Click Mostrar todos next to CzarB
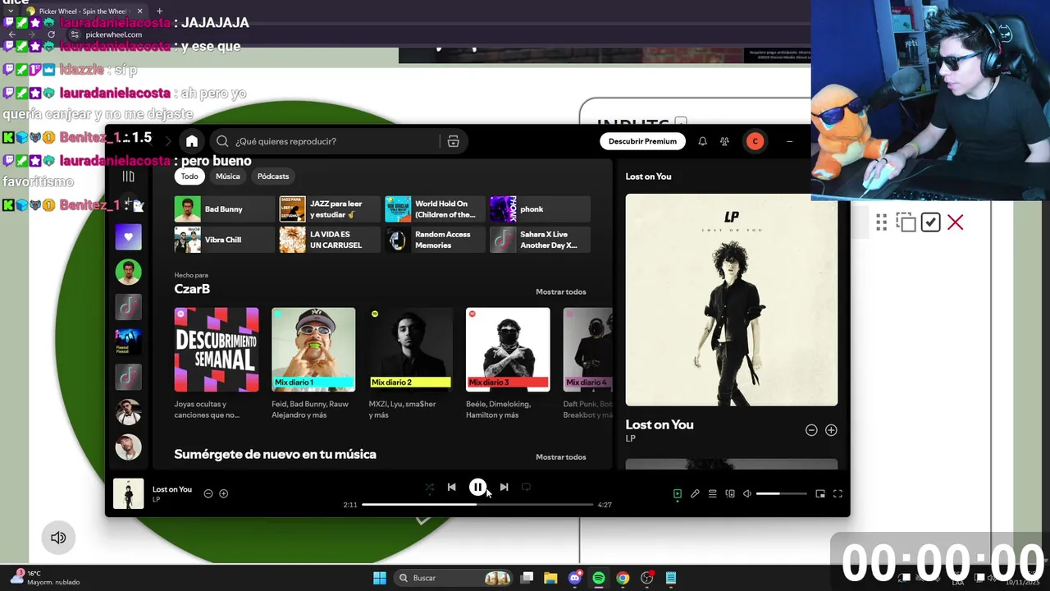The width and height of the screenshot is (1050, 591). (561, 292)
